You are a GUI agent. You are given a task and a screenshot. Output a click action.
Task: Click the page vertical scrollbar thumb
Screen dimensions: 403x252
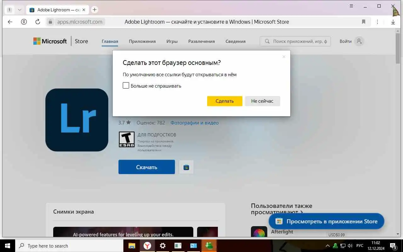click(398, 48)
